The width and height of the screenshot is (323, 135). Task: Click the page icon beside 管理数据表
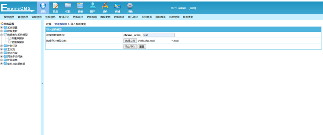(x=9, y=42)
